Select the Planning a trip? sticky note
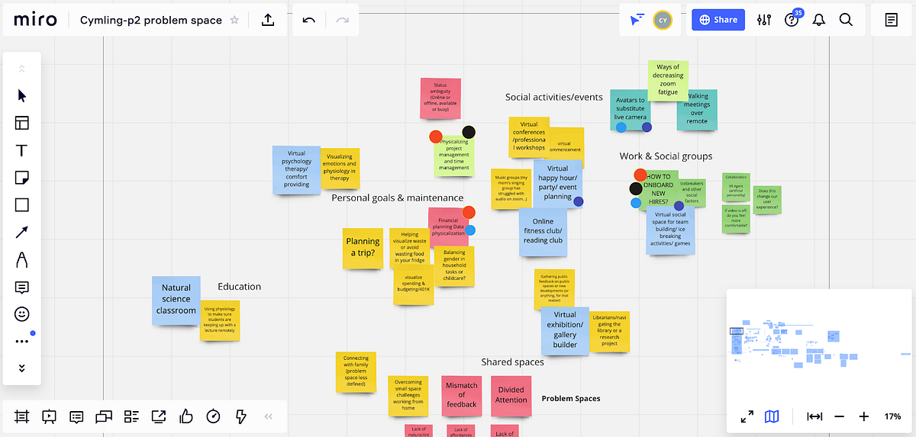 tap(363, 247)
